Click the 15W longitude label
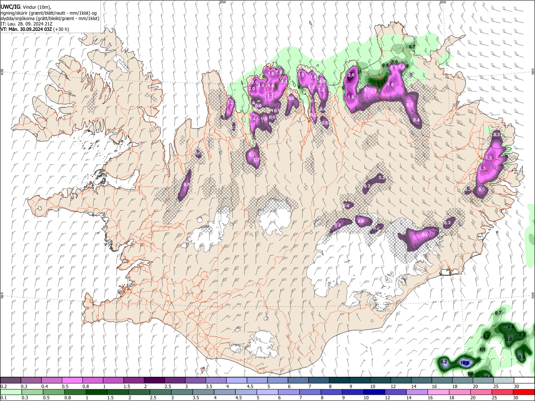Viewport: 535px width, 401px height. (x=443, y=2)
